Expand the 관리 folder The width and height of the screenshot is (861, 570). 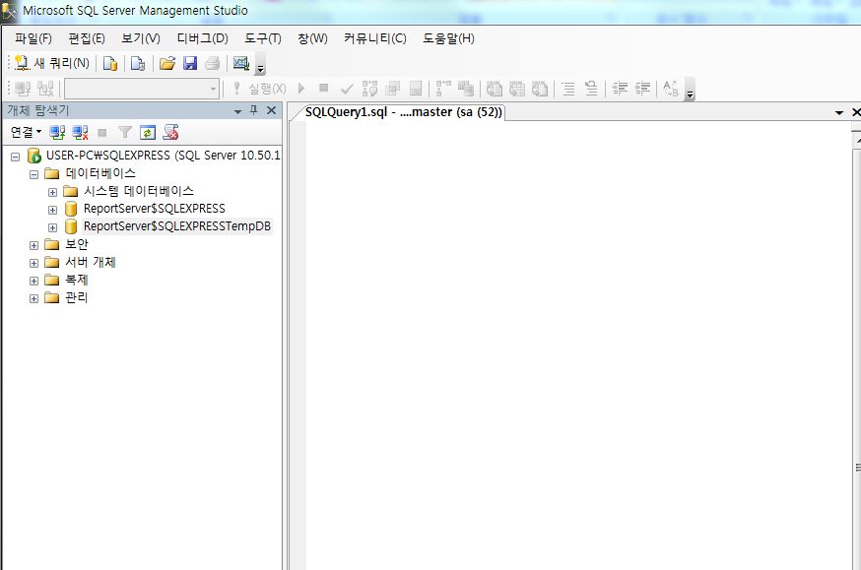tap(34, 298)
